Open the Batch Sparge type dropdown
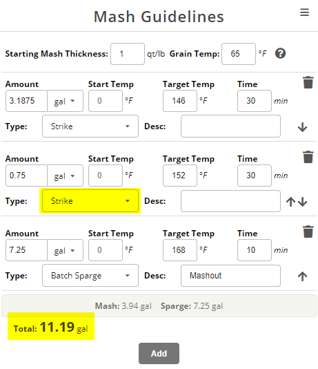This screenshot has height=369, width=318. 90,275
